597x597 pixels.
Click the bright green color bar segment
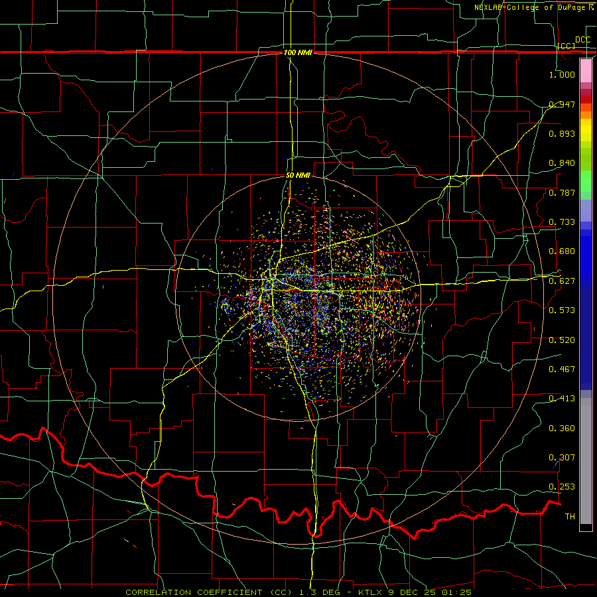(586, 180)
